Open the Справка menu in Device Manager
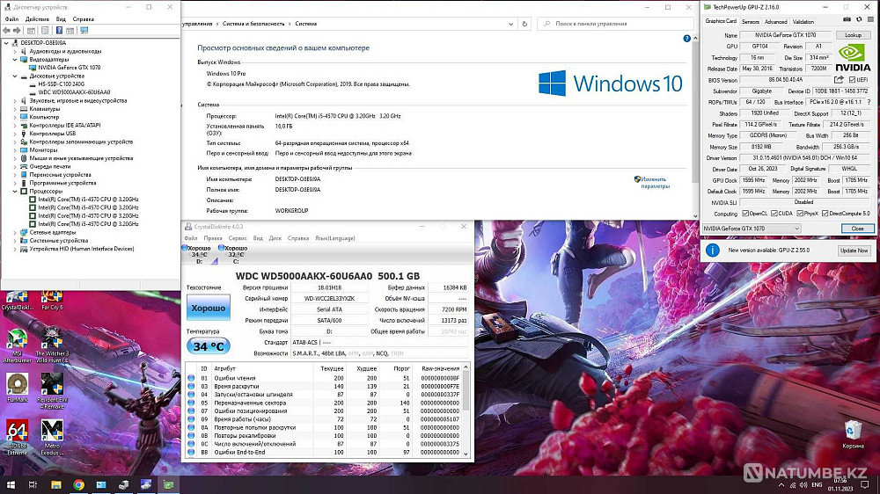The height and width of the screenshot is (494, 880). [83, 19]
